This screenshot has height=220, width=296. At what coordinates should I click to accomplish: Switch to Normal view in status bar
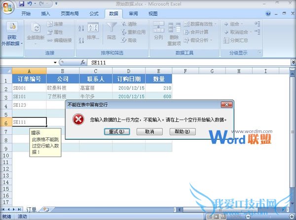210,217
